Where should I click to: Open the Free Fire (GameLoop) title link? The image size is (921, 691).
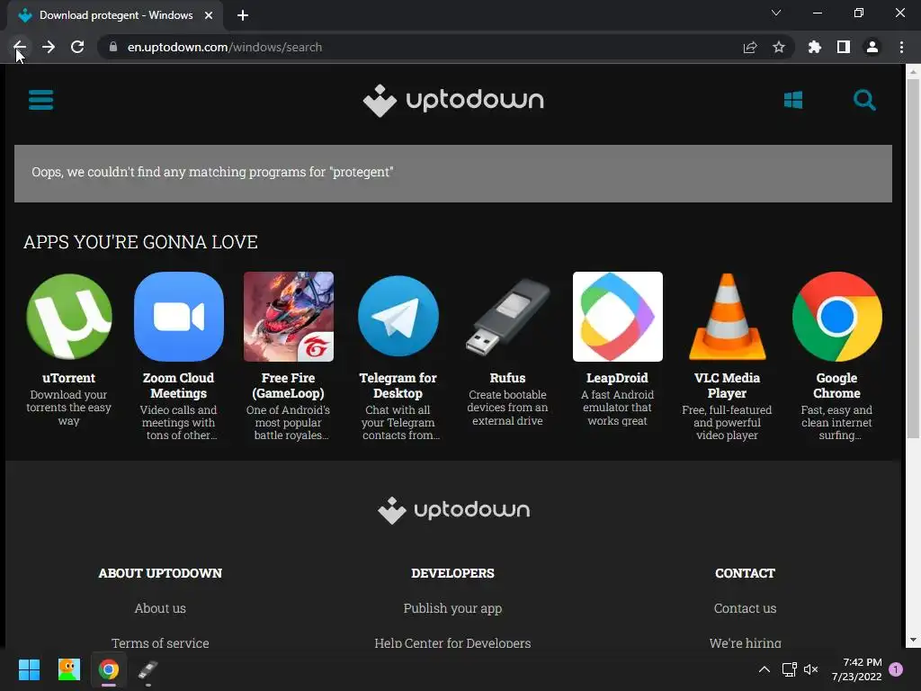289,385
